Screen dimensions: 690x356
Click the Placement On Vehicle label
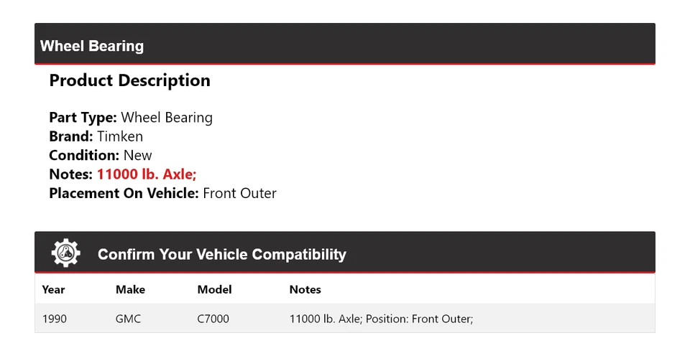(x=124, y=192)
